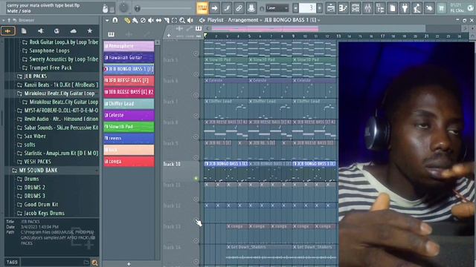
Task: Click the Browser collapse-structure up arrow icon
Action: (x=9, y=20)
